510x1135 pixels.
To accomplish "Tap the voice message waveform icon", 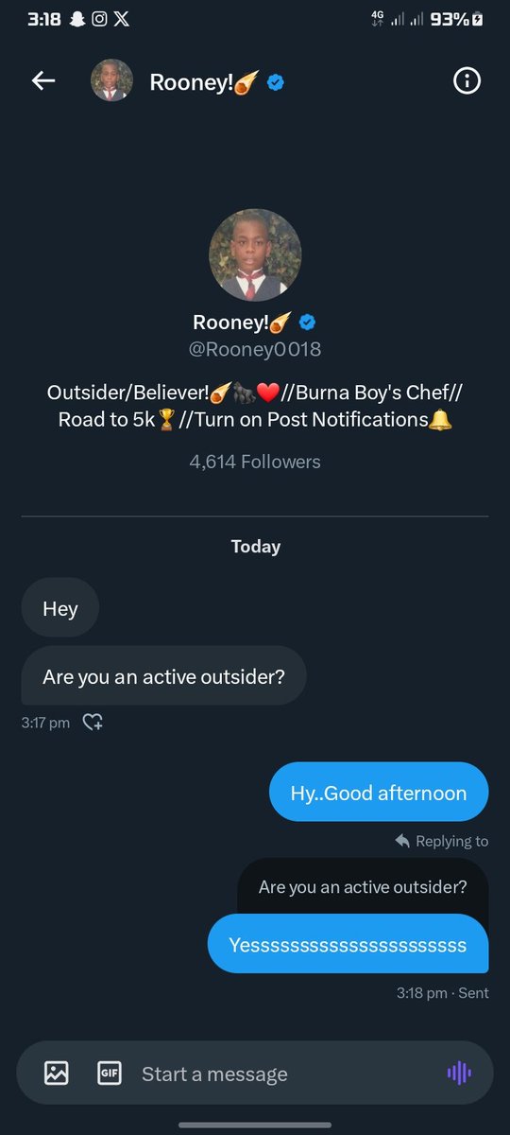I will point(459,1073).
